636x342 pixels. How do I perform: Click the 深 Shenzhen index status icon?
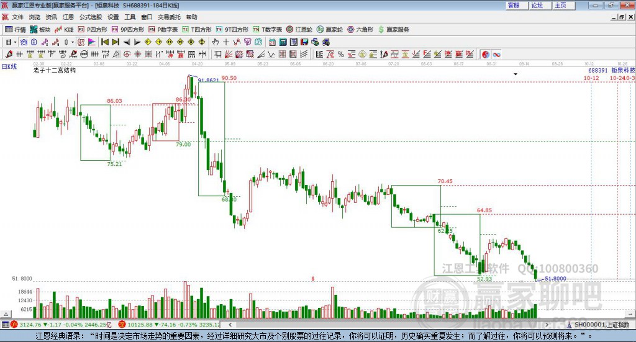point(122,325)
